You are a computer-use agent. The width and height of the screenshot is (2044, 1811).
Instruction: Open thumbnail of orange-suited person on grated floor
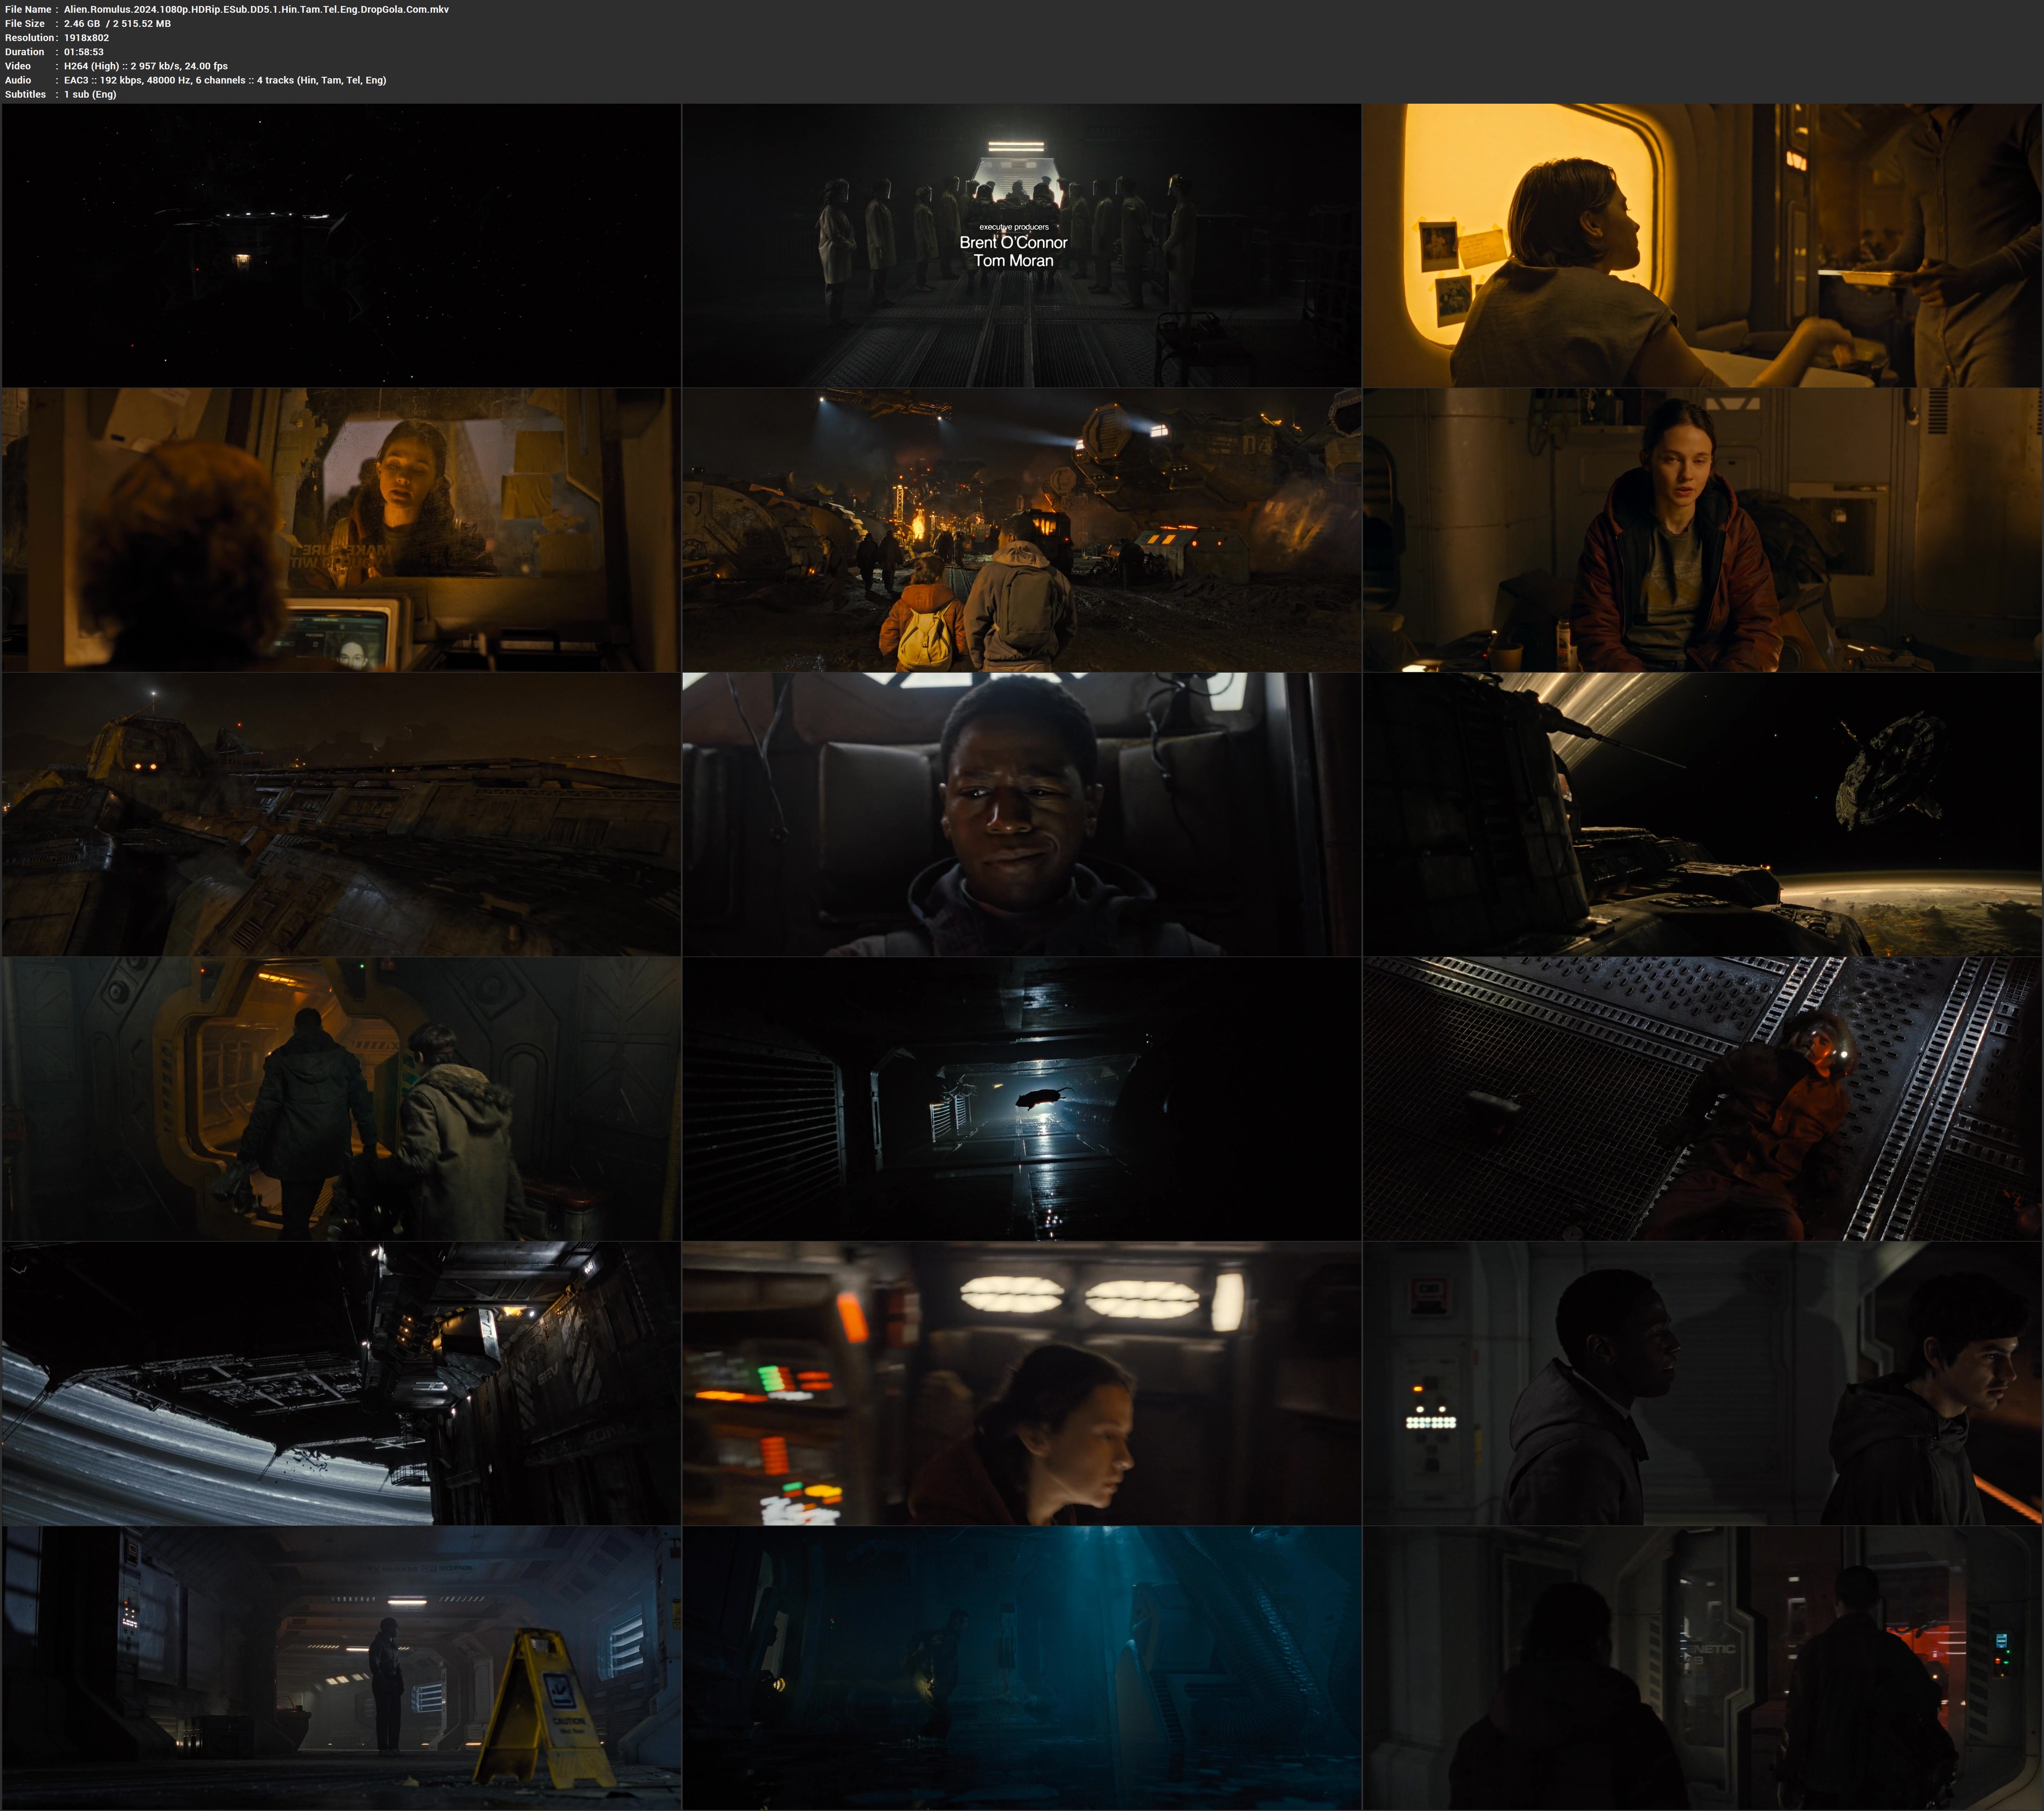[x=1702, y=1099]
